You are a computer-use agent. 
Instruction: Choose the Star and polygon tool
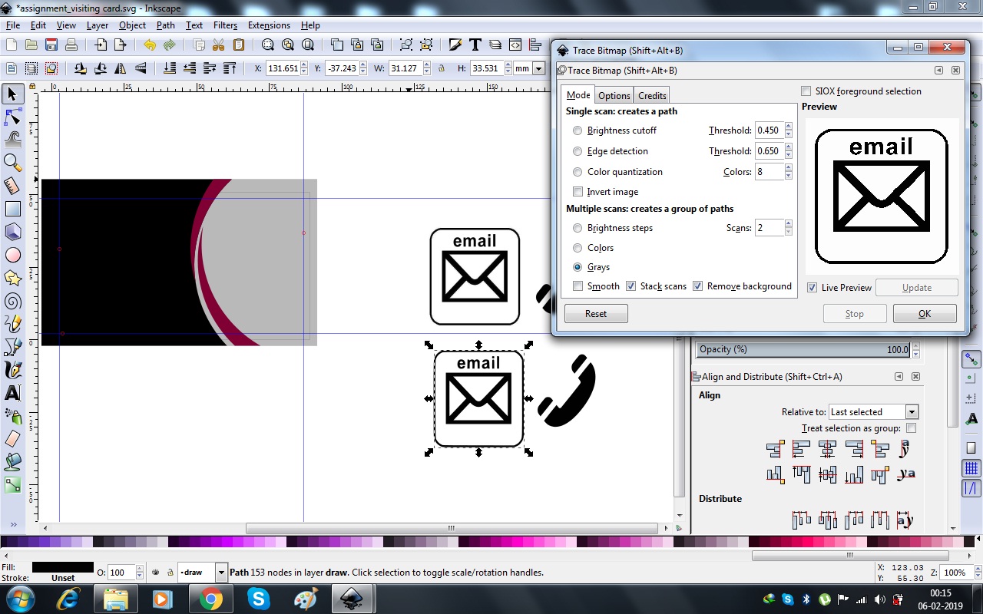(x=12, y=278)
